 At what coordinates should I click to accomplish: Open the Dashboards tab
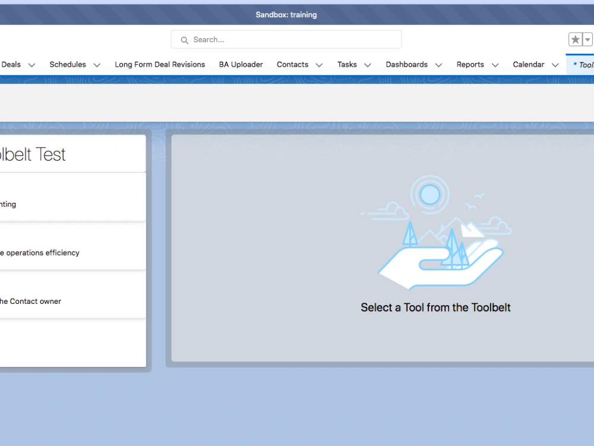[x=406, y=64]
